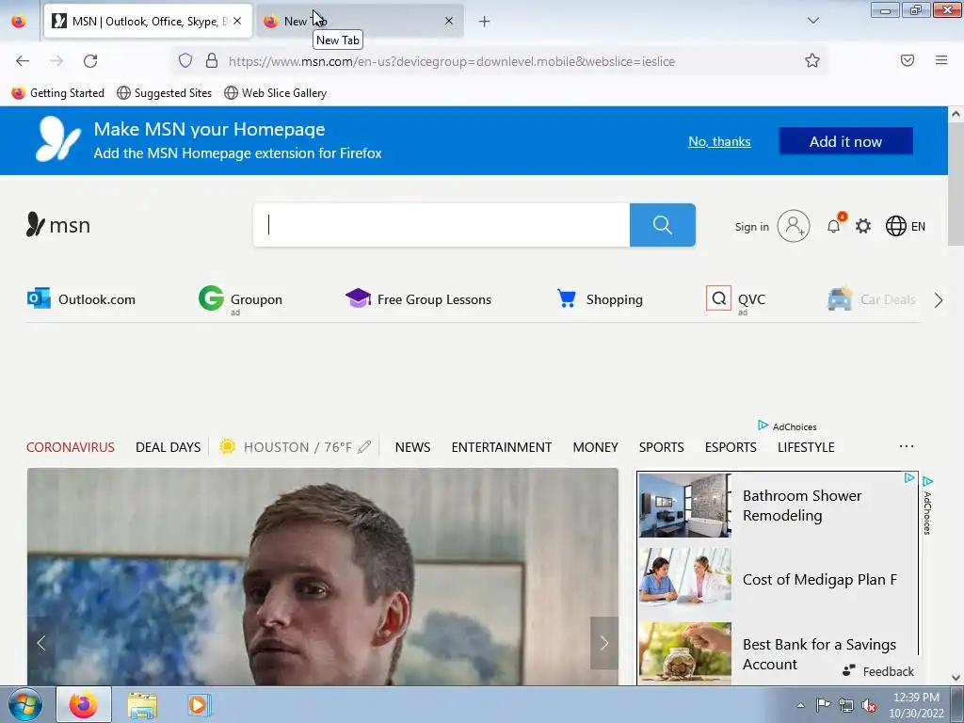Image resolution: width=964 pixels, height=723 pixels.
Task: Open Windows Explorer from taskbar
Action: 142,705
